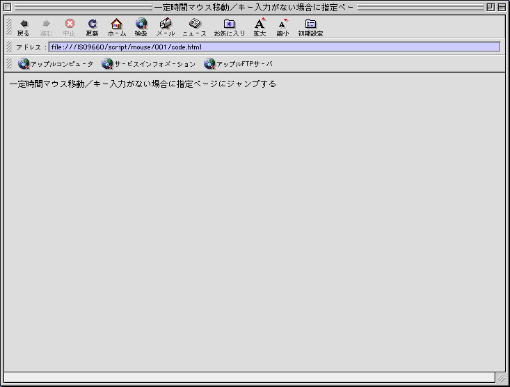Open favorites with お気に入り folder icon

[x=230, y=27]
